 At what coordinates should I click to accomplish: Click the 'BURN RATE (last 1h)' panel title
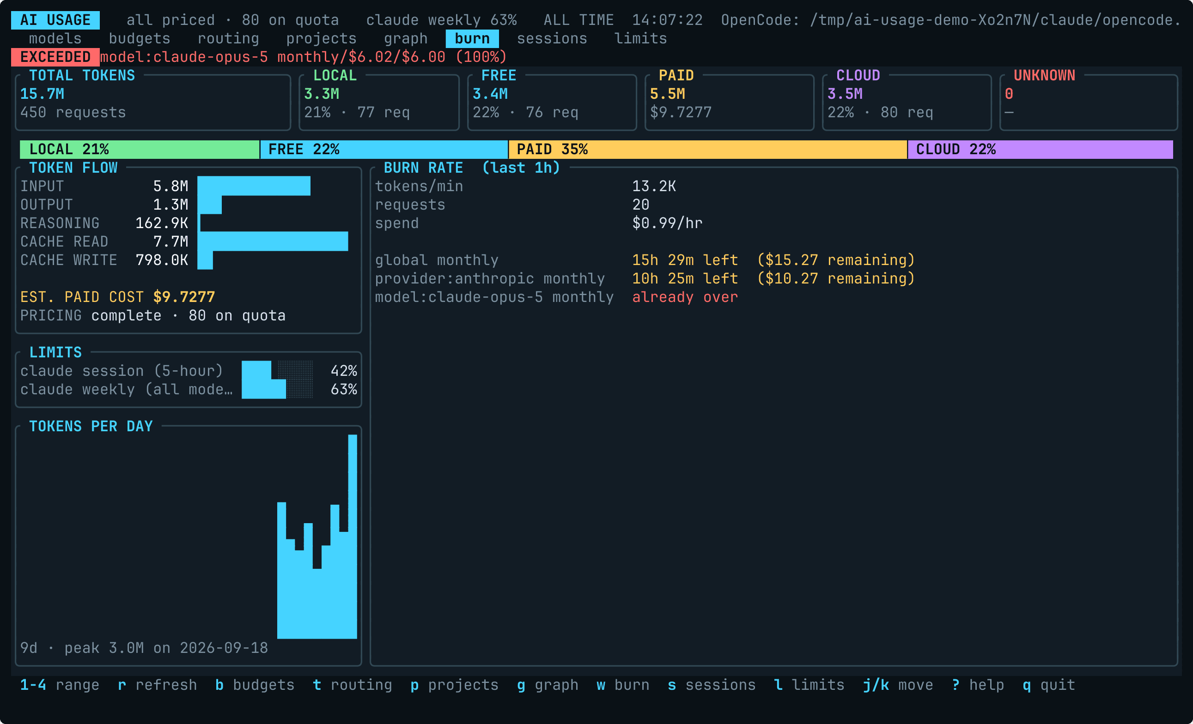pyautogui.click(x=472, y=168)
